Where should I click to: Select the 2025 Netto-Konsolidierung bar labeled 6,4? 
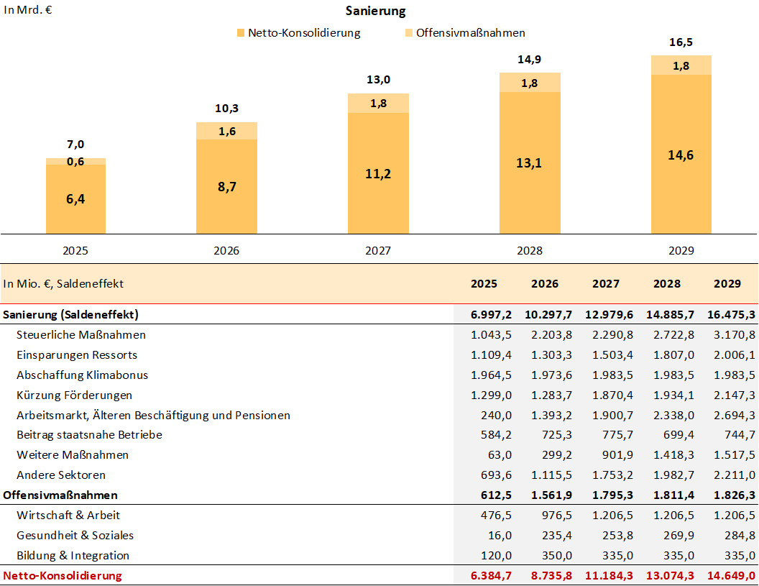(75, 199)
